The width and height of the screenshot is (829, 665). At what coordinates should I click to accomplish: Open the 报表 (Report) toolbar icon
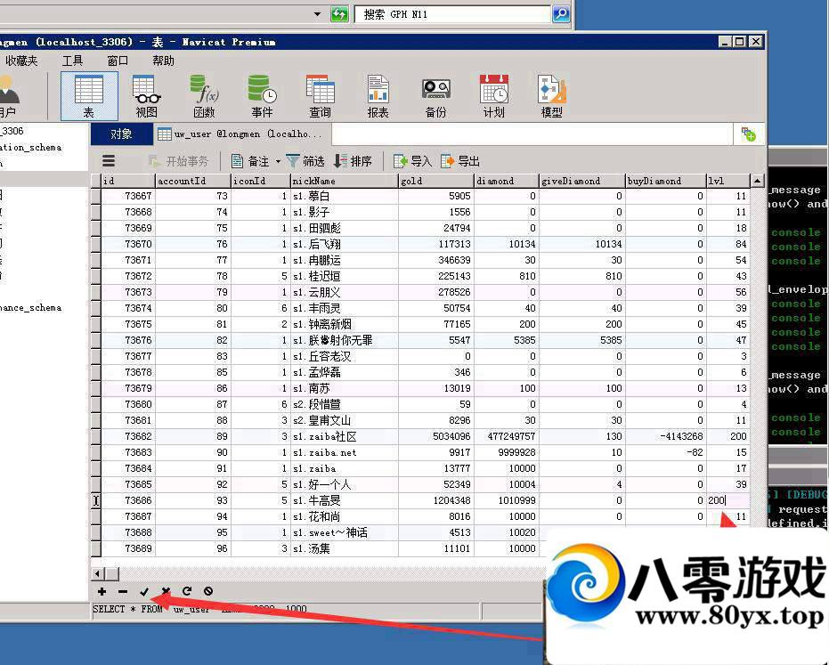pyautogui.click(x=378, y=96)
